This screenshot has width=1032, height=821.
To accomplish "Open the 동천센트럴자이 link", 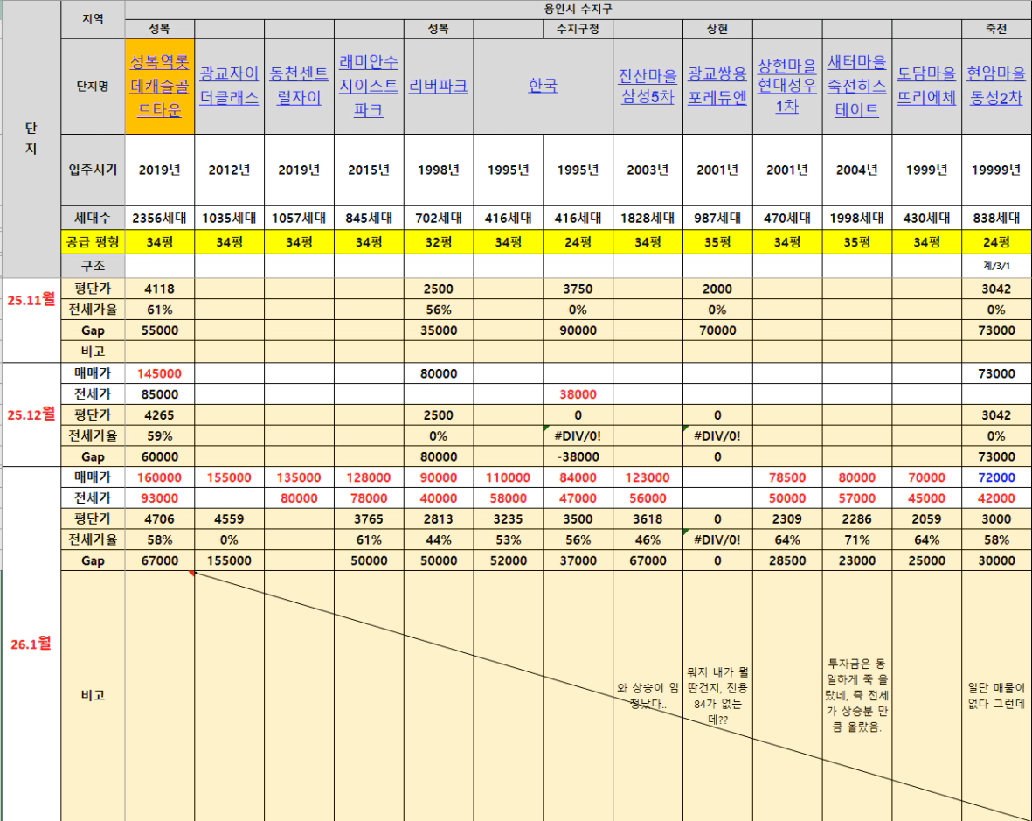I will pyautogui.click(x=299, y=85).
